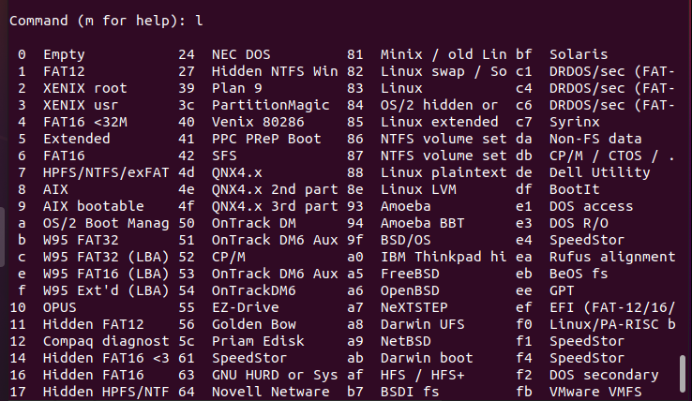
Task: Click the 'PPC PReP Boot' entry
Action: tap(266, 139)
